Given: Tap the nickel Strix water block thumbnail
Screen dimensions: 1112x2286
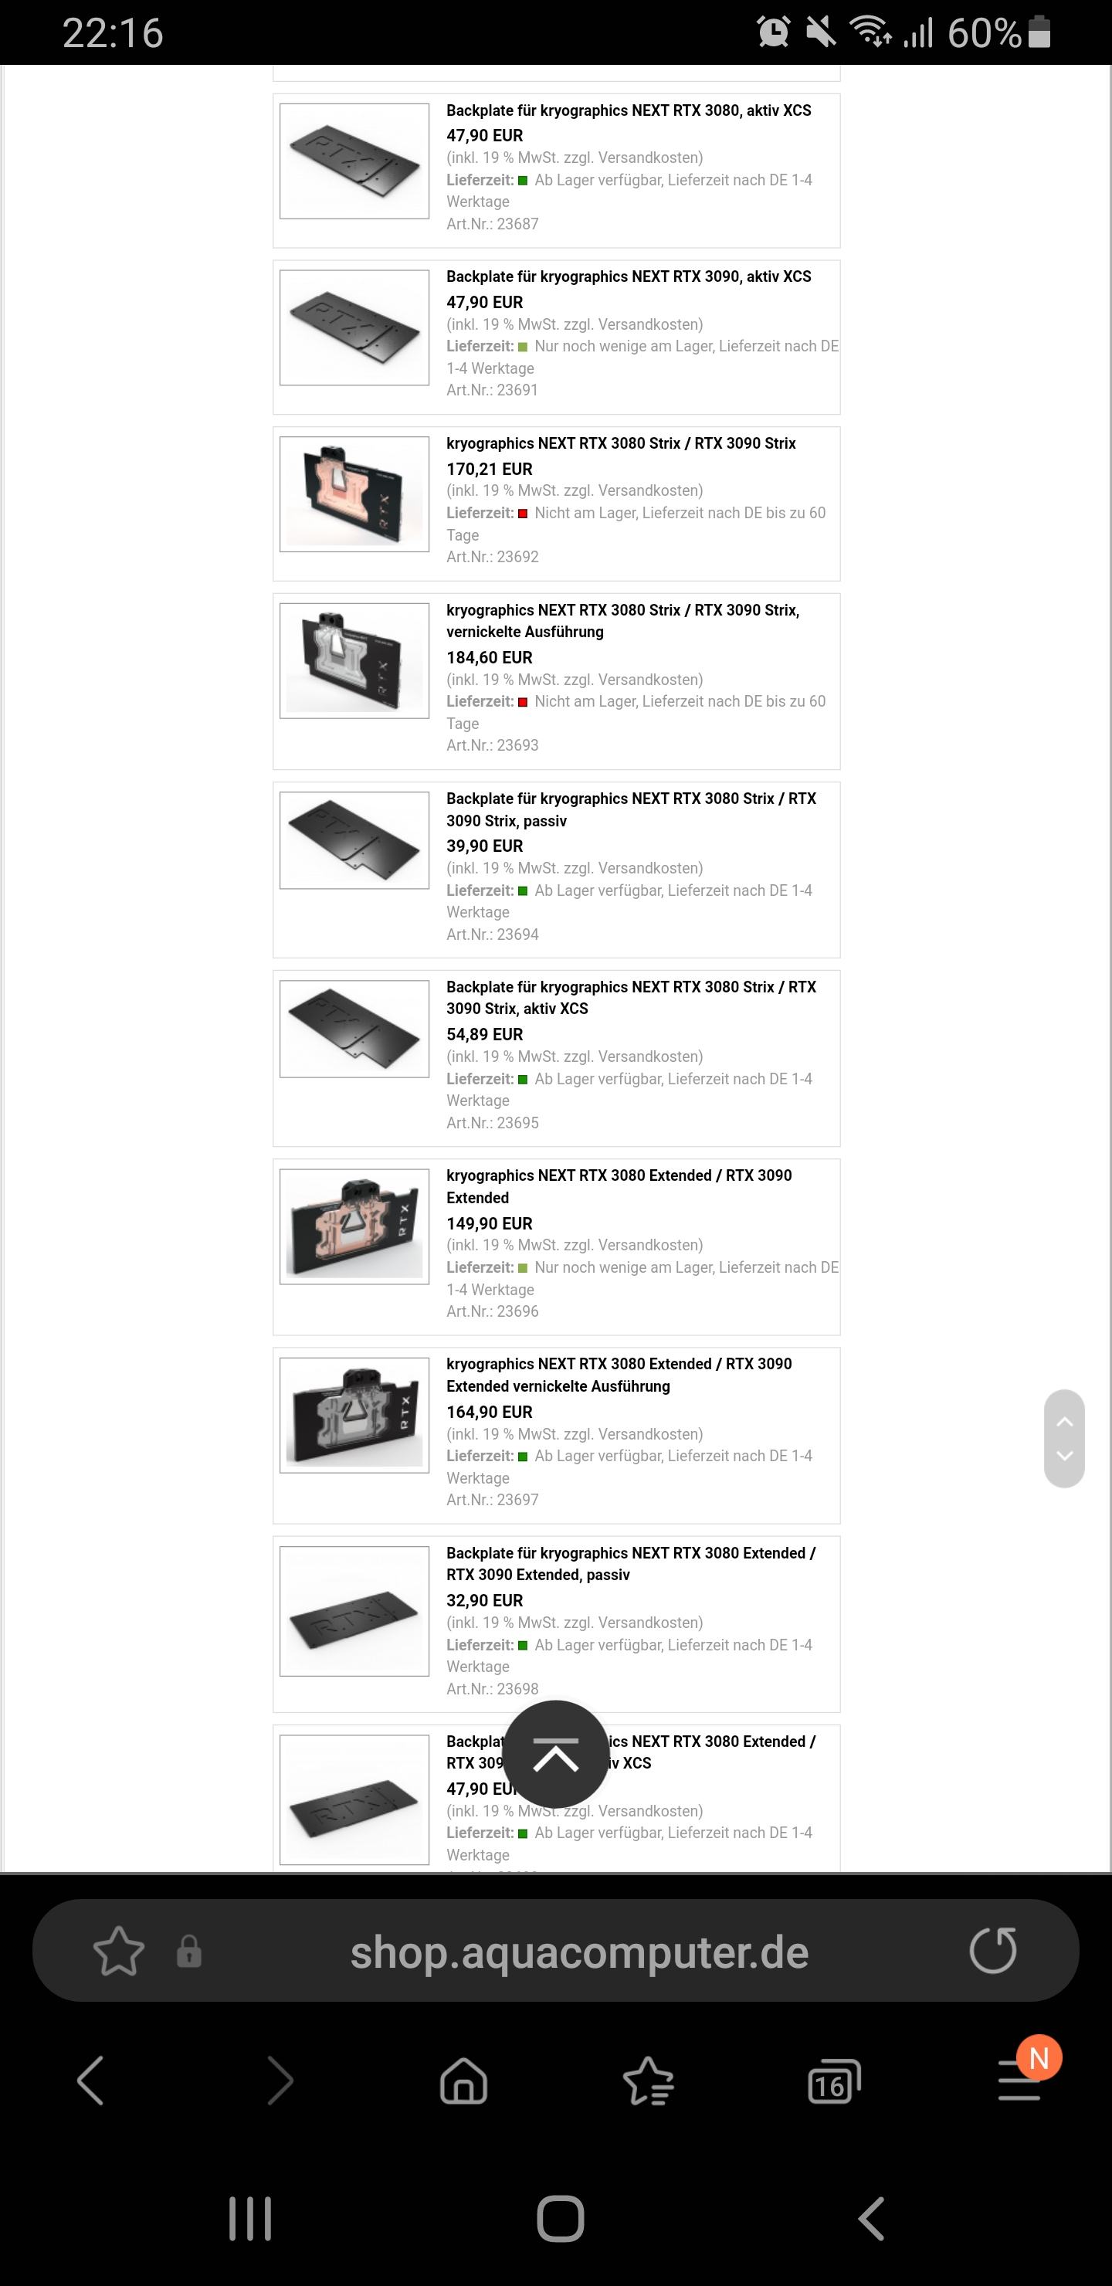Looking at the screenshot, I should coord(354,660).
